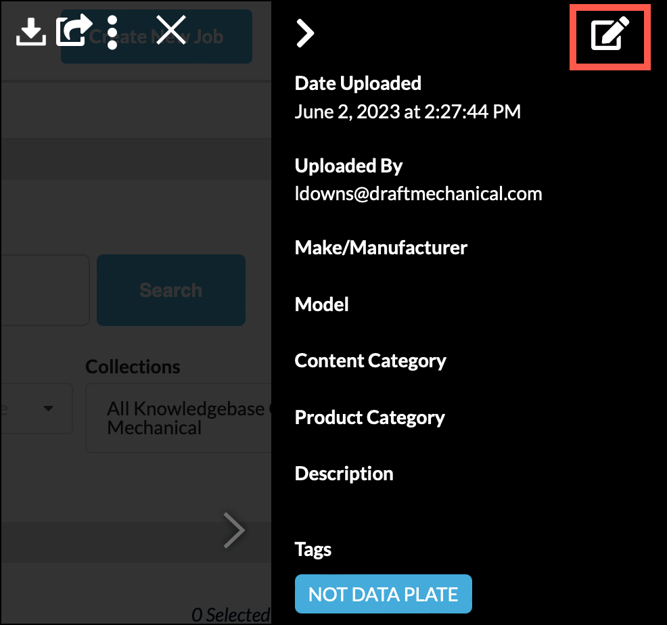Expand the dropdown left of Collections
This screenshot has width=667, height=625.
coord(37,409)
